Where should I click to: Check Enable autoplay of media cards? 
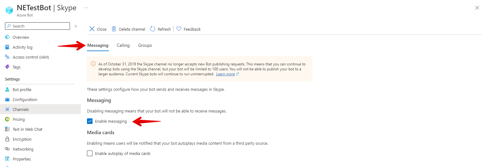click(90, 153)
